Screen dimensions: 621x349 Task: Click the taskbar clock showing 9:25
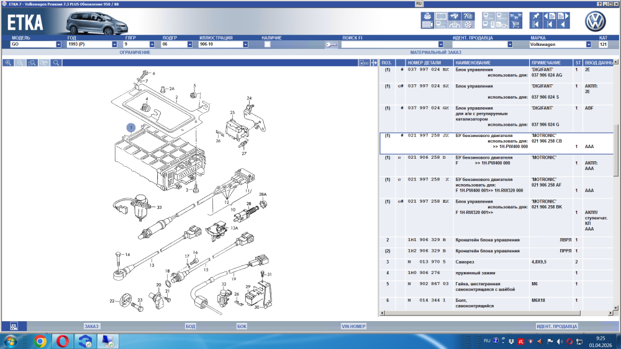click(x=601, y=338)
